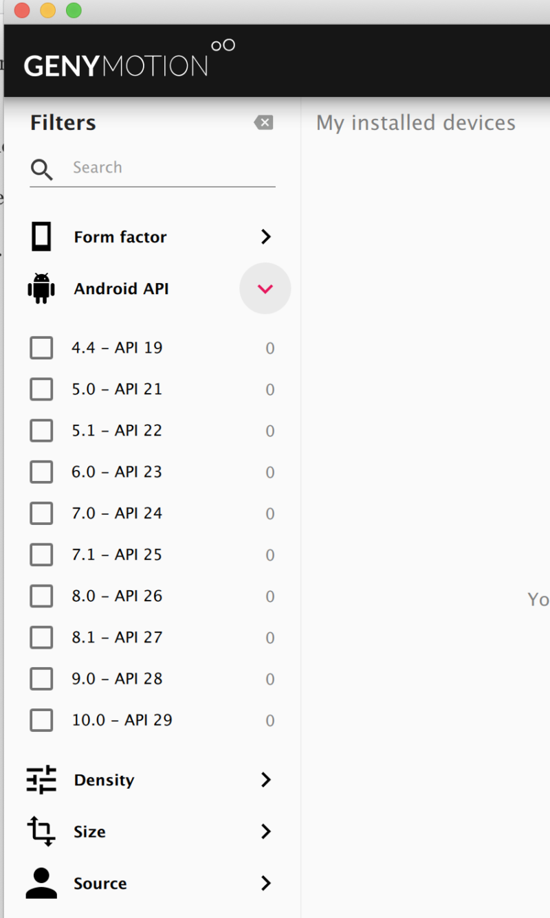Click the Density sliders icon
This screenshot has height=918, width=550.
click(41, 780)
